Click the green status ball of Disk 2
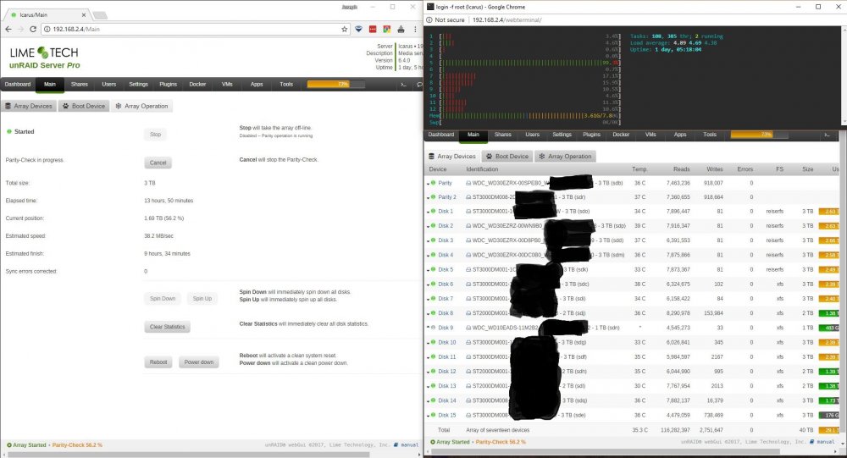847x458 pixels. click(433, 226)
